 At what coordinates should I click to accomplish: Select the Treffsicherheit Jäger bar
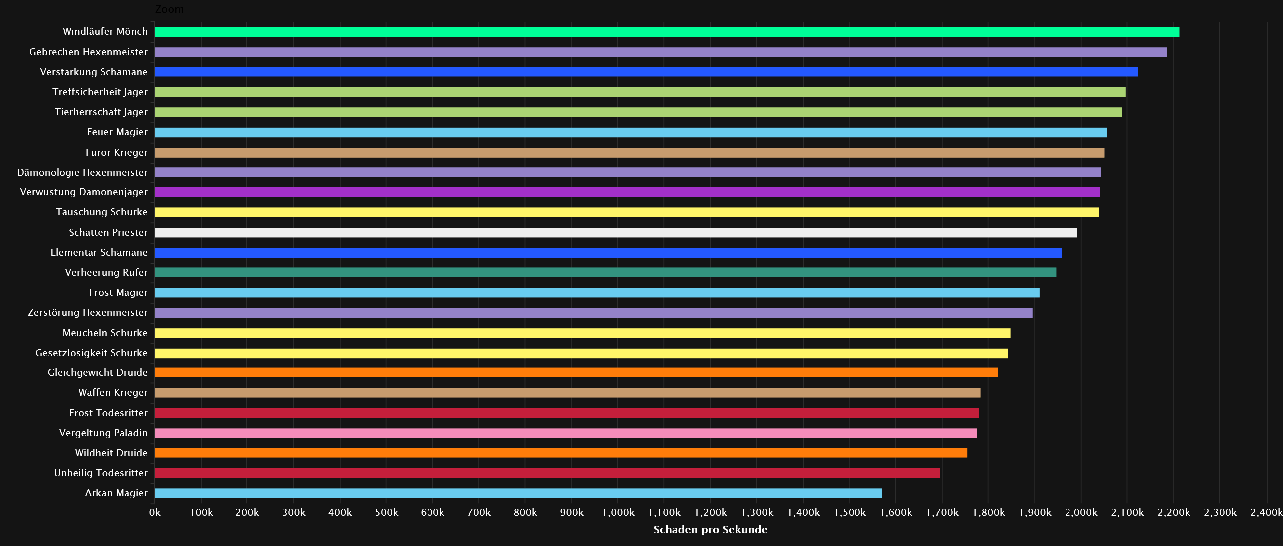(x=640, y=92)
